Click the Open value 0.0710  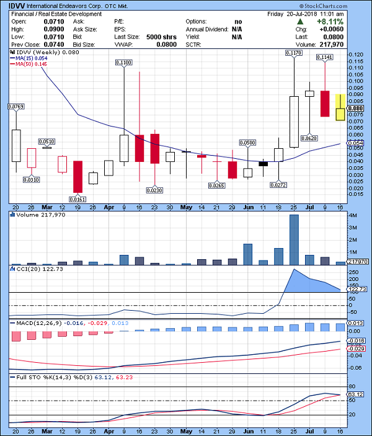(x=54, y=22)
